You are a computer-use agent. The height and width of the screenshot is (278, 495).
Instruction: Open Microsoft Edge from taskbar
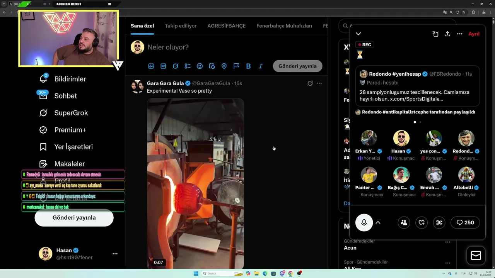point(265,273)
